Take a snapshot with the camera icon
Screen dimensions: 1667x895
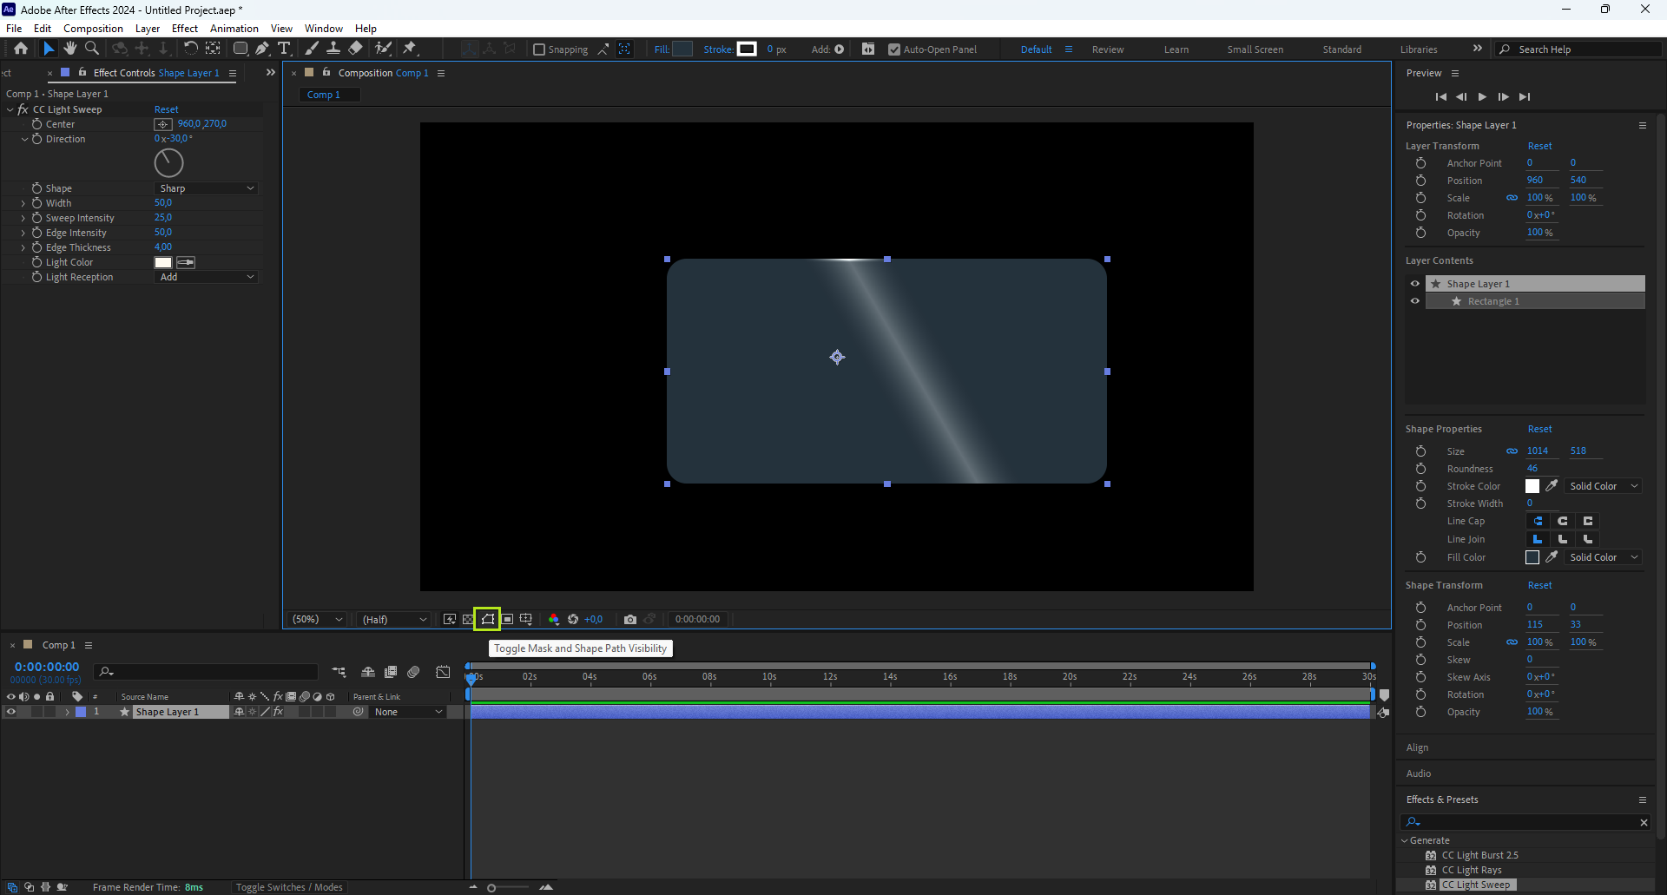click(630, 619)
